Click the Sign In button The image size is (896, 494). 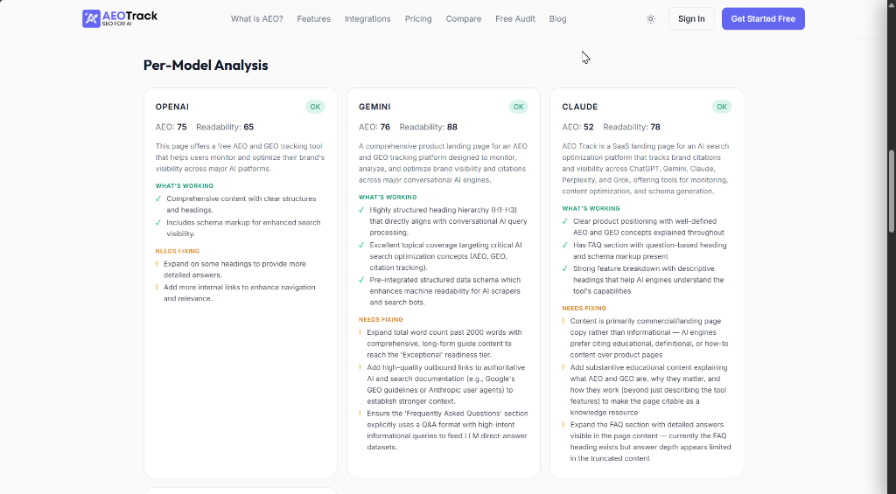click(x=691, y=19)
